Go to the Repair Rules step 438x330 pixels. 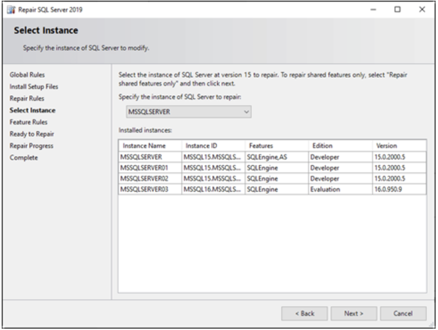point(27,99)
